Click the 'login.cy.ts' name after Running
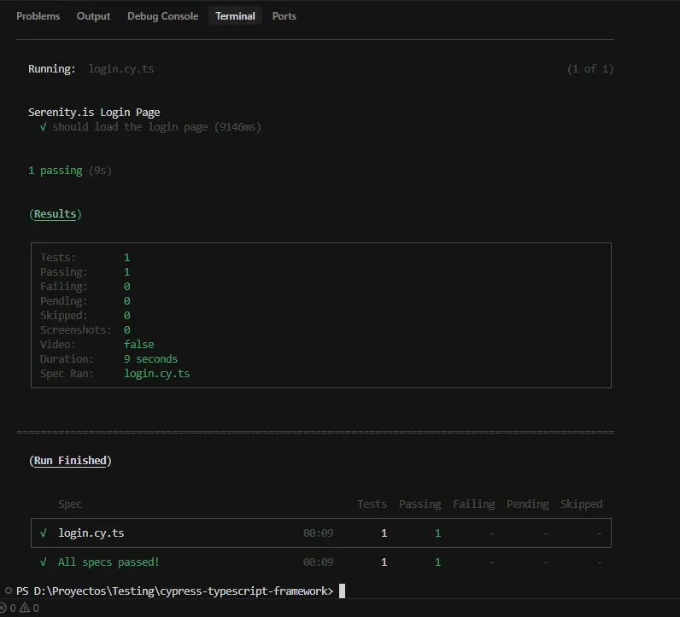Image resolution: width=680 pixels, height=617 pixels. tap(121, 69)
